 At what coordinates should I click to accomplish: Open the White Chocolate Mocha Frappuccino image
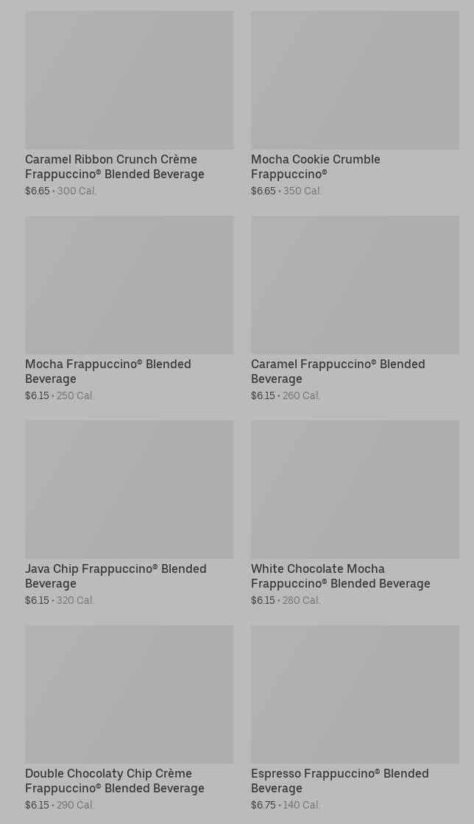pos(355,489)
